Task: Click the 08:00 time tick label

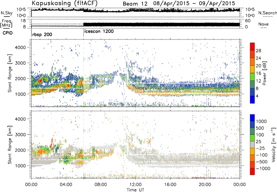Action: pyautogui.click(x=101, y=185)
